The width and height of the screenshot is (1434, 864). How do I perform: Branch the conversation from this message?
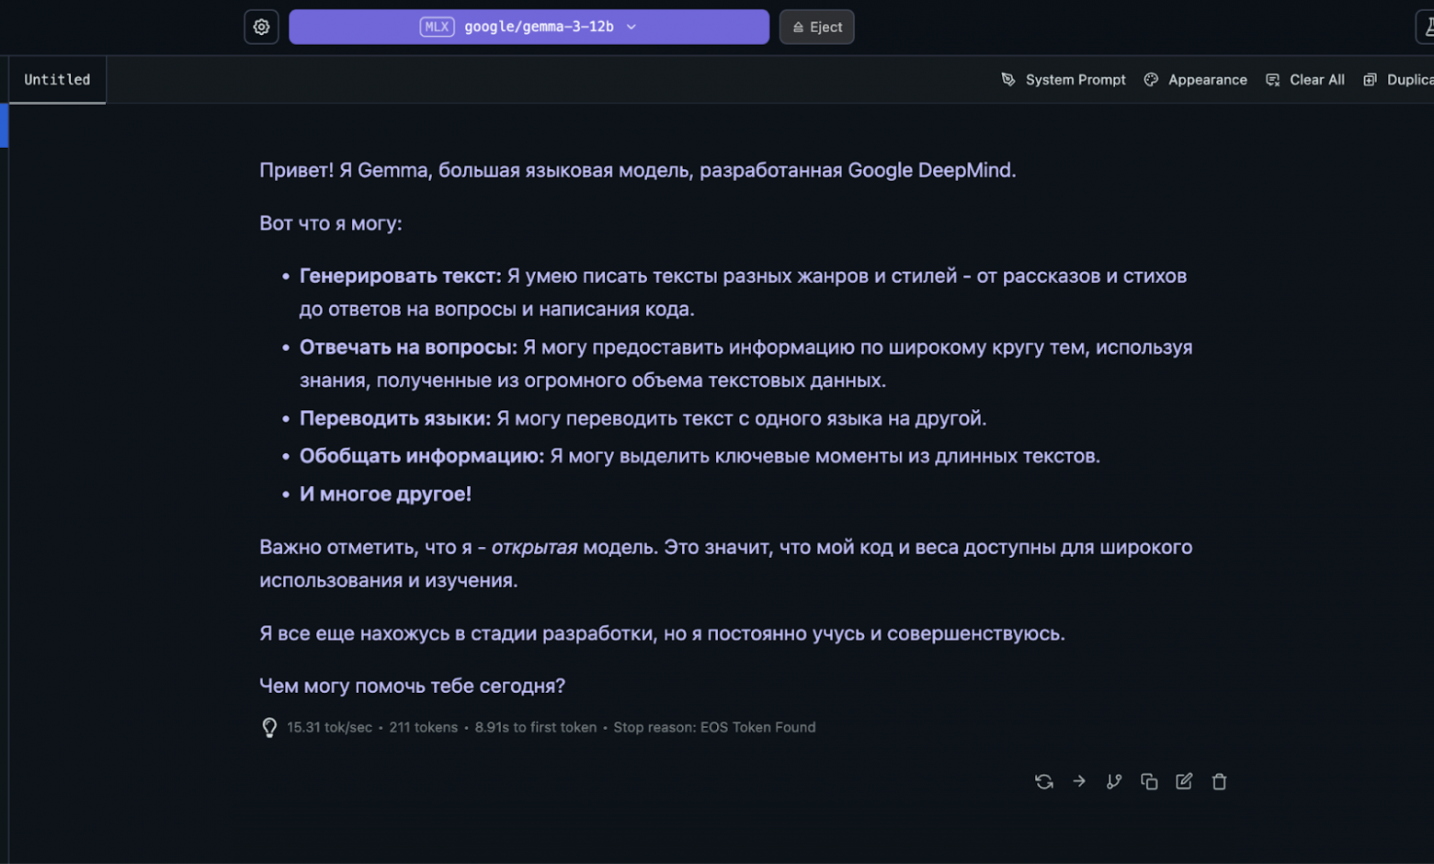pyautogui.click(x=1114, y=780)
